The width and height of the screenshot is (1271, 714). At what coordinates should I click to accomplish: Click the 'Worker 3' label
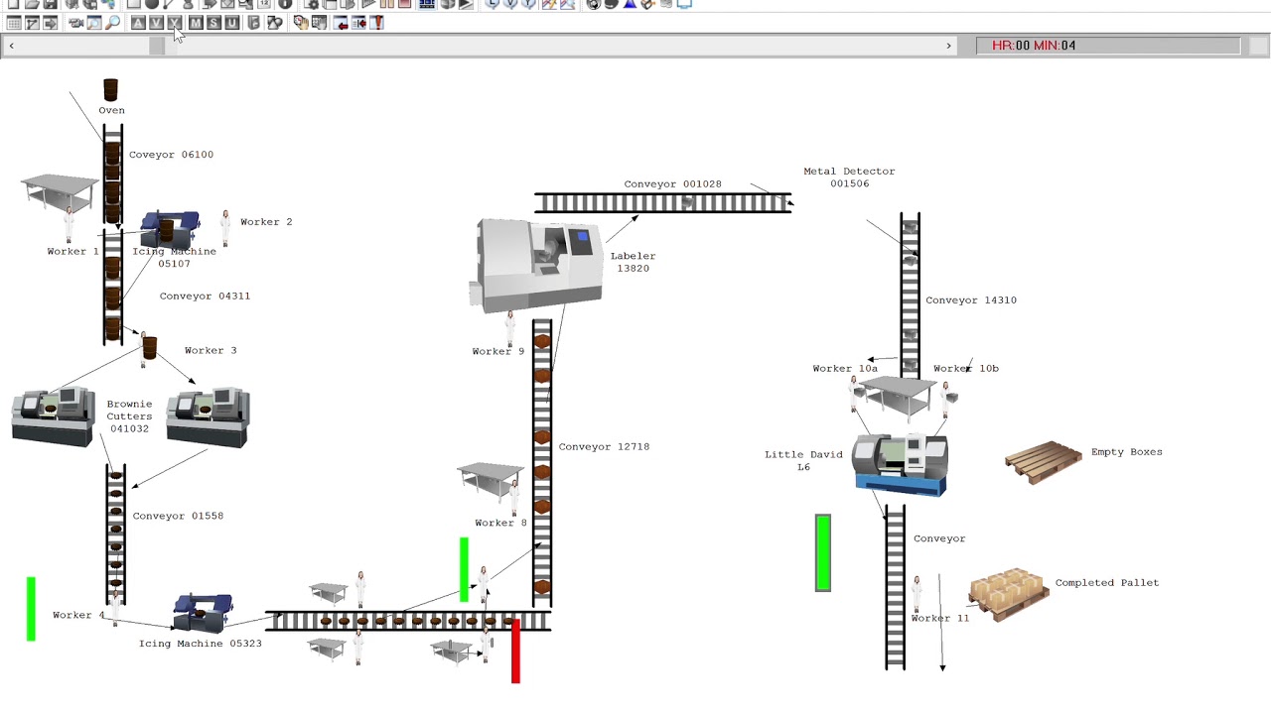pyautogui.click(x=211, y=351)
